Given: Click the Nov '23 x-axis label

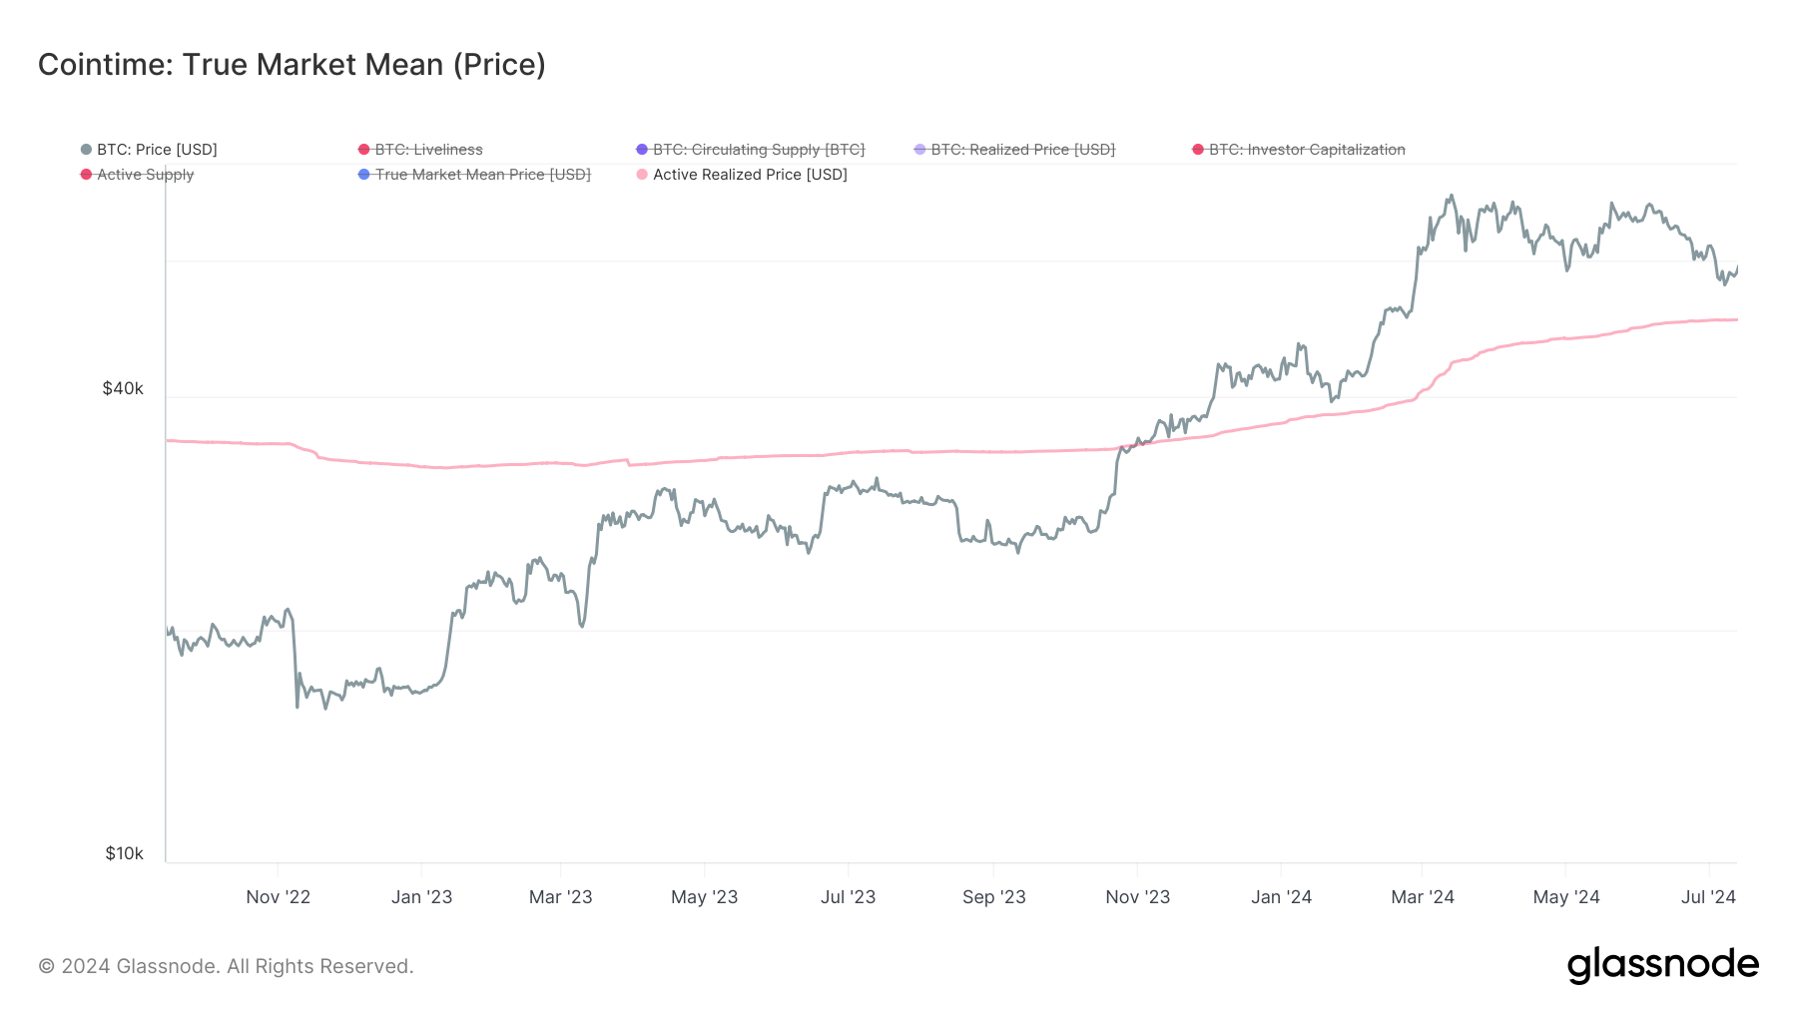Looking at the screenshot, I should (x=1138, y=897).
